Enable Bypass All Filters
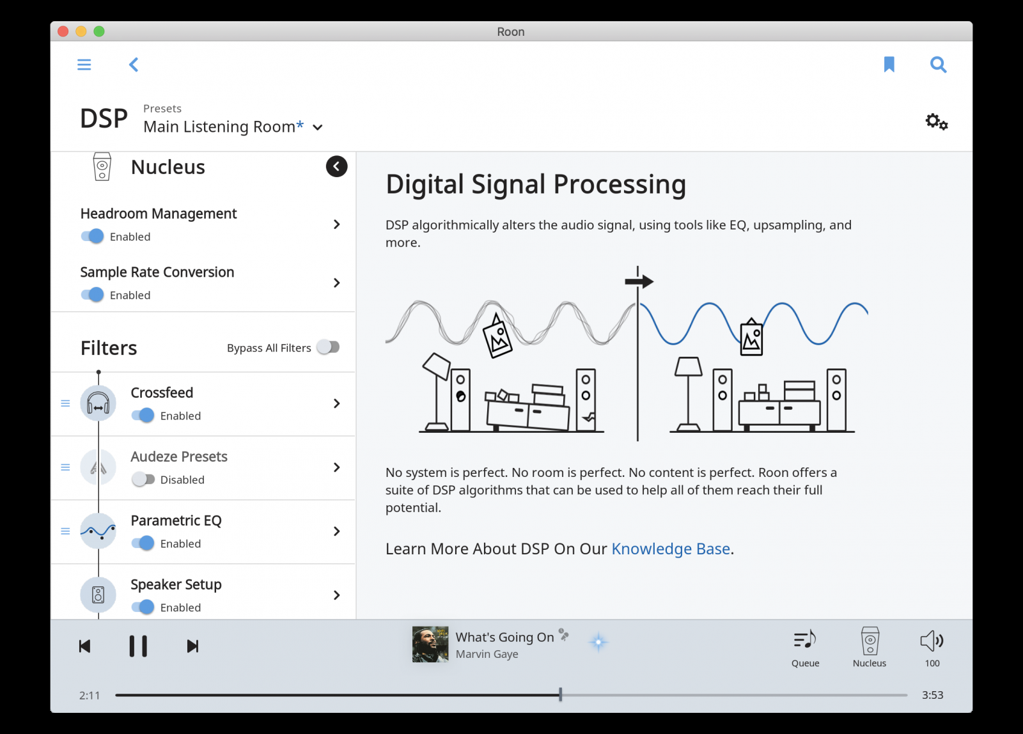1023x734 pixels. tap(328, 347)
